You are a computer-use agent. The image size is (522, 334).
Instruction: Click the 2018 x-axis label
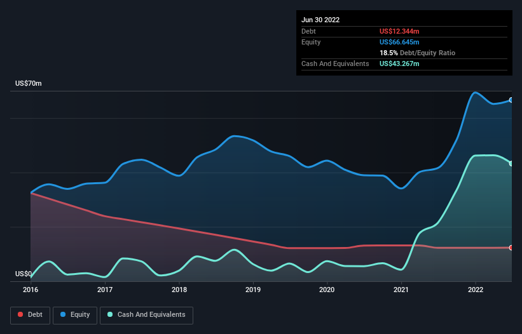pos(179,290)
